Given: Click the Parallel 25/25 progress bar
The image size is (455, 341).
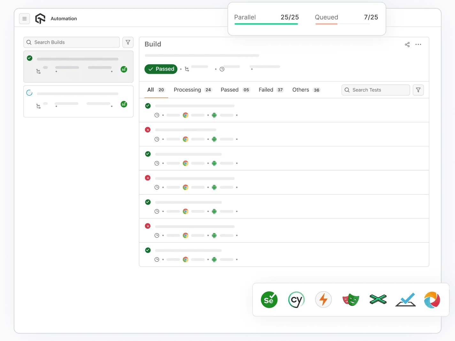Looking at the screenshot, I should pyautogui.click(x=266, y=24).
